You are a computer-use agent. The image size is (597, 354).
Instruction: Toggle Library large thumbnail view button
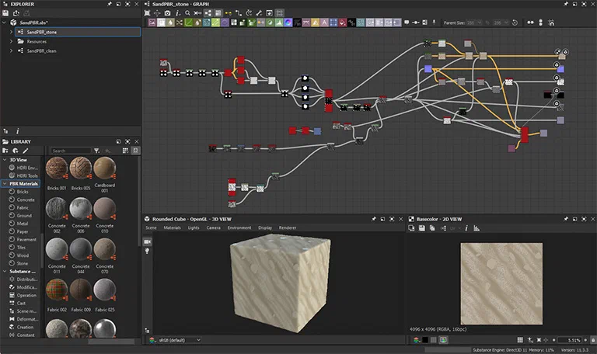(x=135, y=151)
